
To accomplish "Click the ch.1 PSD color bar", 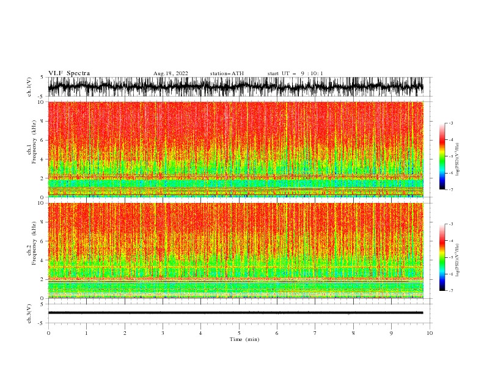I will (442, 156).
